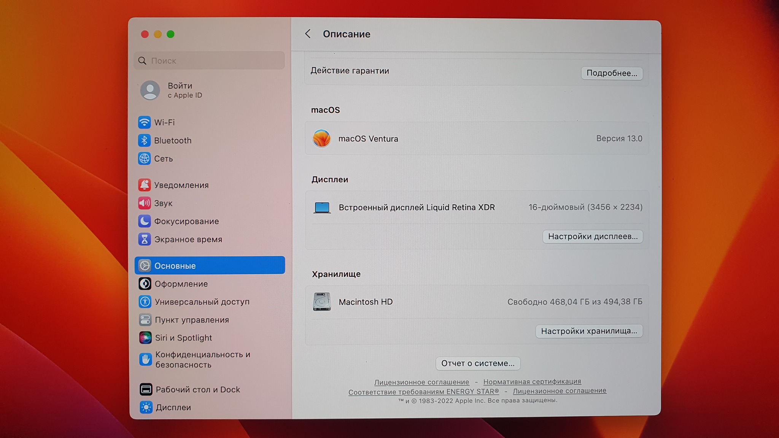Click the storage settings button
This screenshot has height=438, width=779.
(589, 331)
